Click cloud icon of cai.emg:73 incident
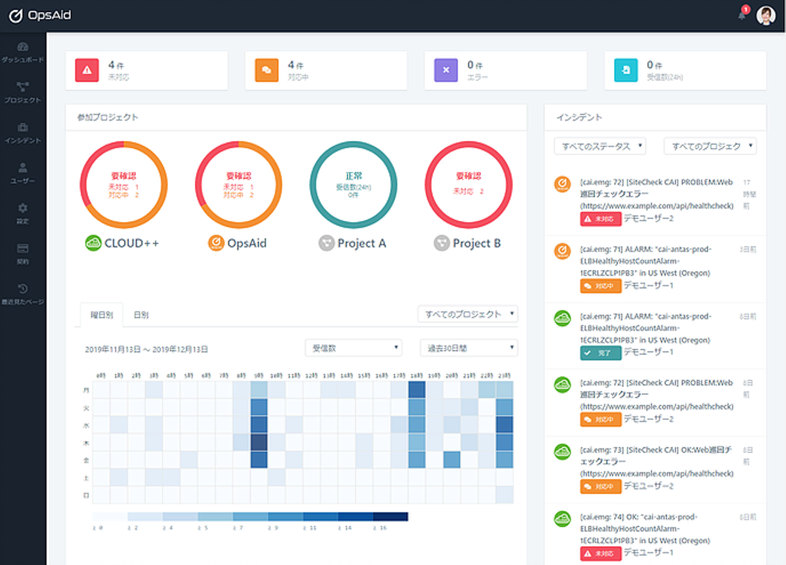The image size is (786, 565). [562, 452]
